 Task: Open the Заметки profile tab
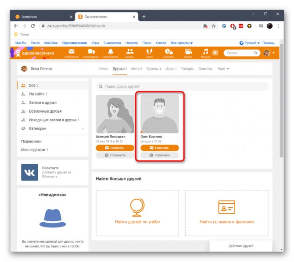pyautogui.click(x=205, y=69)
